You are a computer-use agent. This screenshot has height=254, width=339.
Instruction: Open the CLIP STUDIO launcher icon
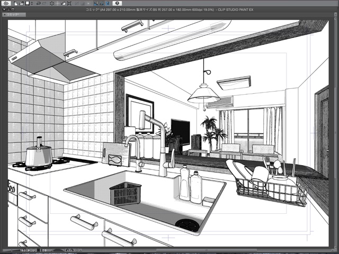coord(6,3)
